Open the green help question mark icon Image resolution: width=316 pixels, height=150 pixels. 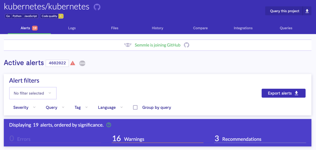109,125
